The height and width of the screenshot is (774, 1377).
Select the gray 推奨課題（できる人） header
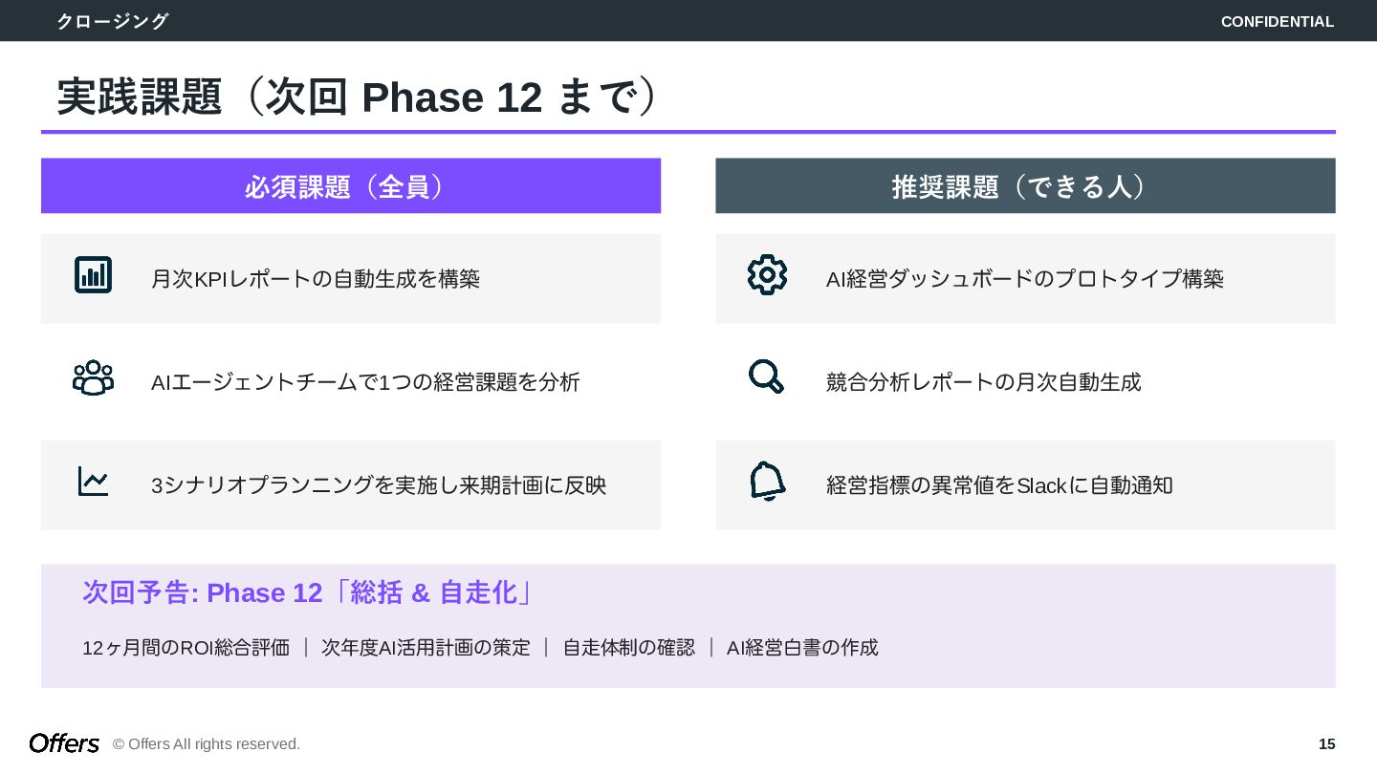click(x=1024, y=186)
